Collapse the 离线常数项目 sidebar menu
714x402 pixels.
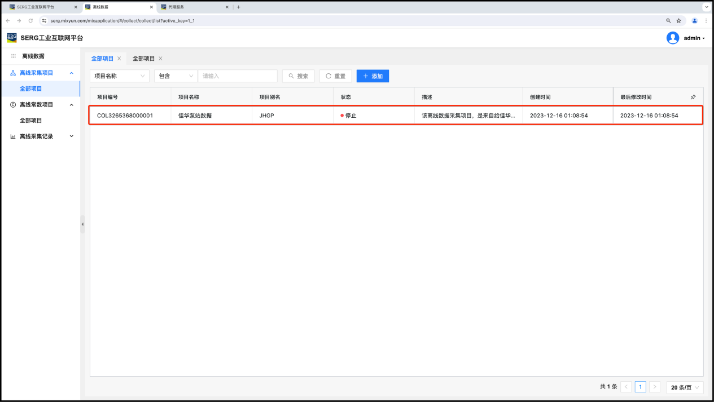pos(71,104)
